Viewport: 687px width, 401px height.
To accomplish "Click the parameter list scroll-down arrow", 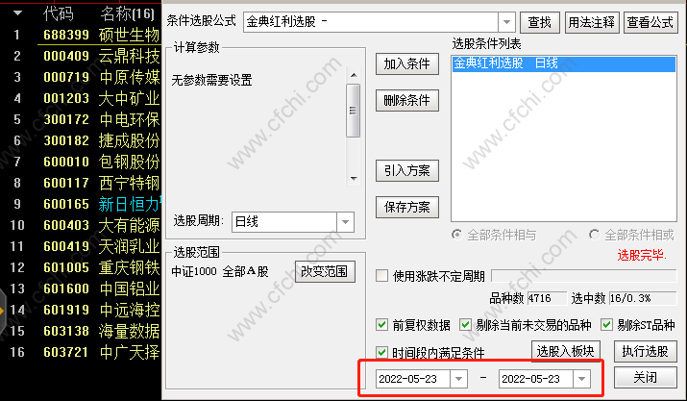I will [354, 179].
